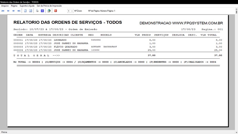This screenshot has height=134, width=238.
Task: Click the report title heading
Action: coord(68,22)
